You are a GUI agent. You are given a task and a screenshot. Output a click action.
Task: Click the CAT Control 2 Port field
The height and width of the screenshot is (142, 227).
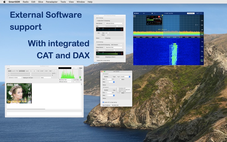(x=111, y=93)
